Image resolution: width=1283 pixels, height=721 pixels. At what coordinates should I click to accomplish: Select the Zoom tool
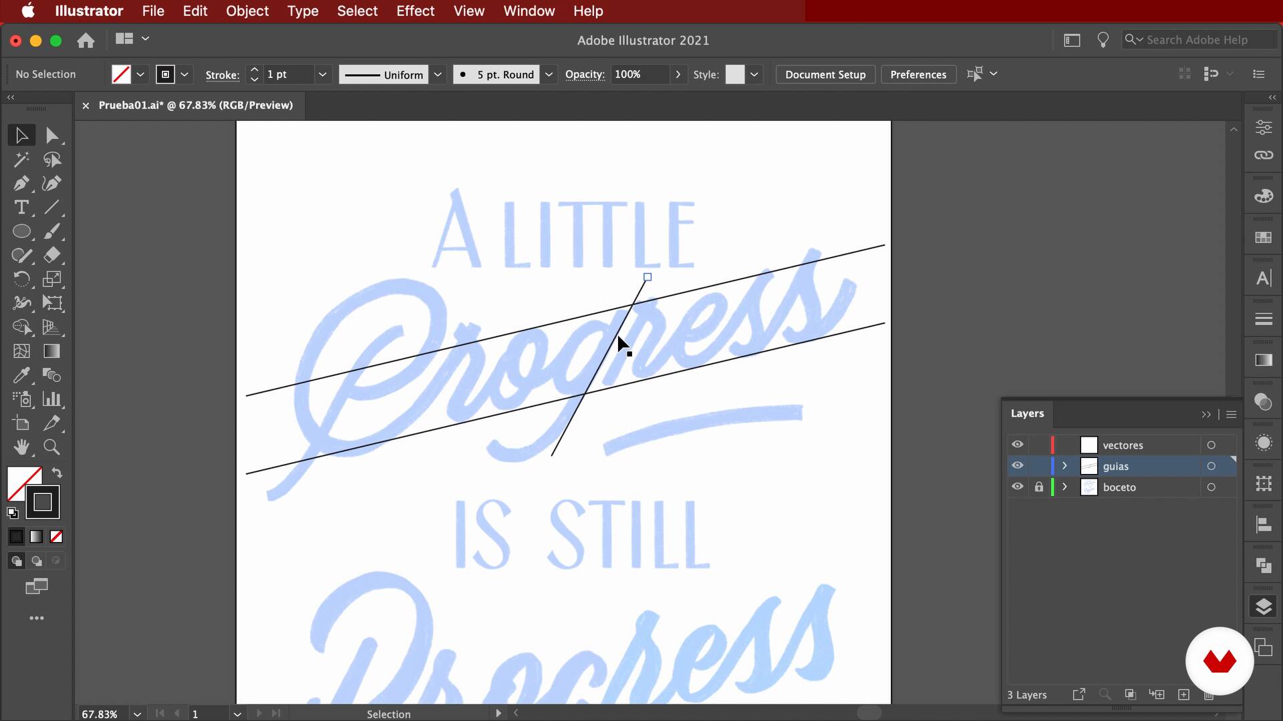[x=52, y=447]
